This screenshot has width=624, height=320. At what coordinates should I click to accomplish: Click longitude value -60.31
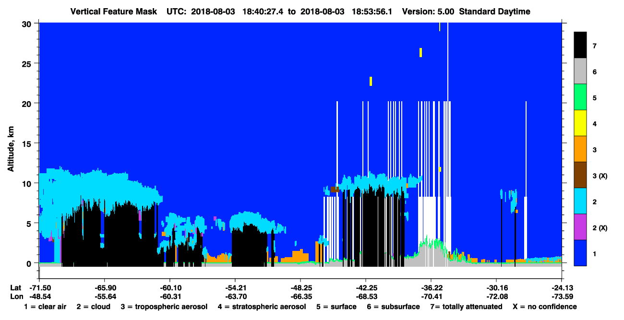click(x=170, y=296)
